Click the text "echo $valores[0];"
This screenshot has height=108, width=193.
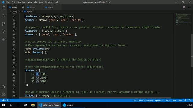pos(38,49)
